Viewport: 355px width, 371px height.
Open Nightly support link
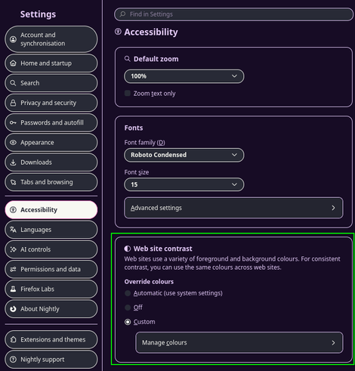[51, 360]
